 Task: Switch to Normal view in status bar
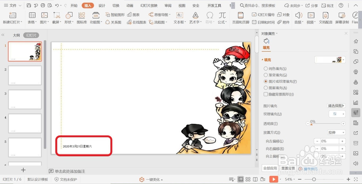coord(241,179)
